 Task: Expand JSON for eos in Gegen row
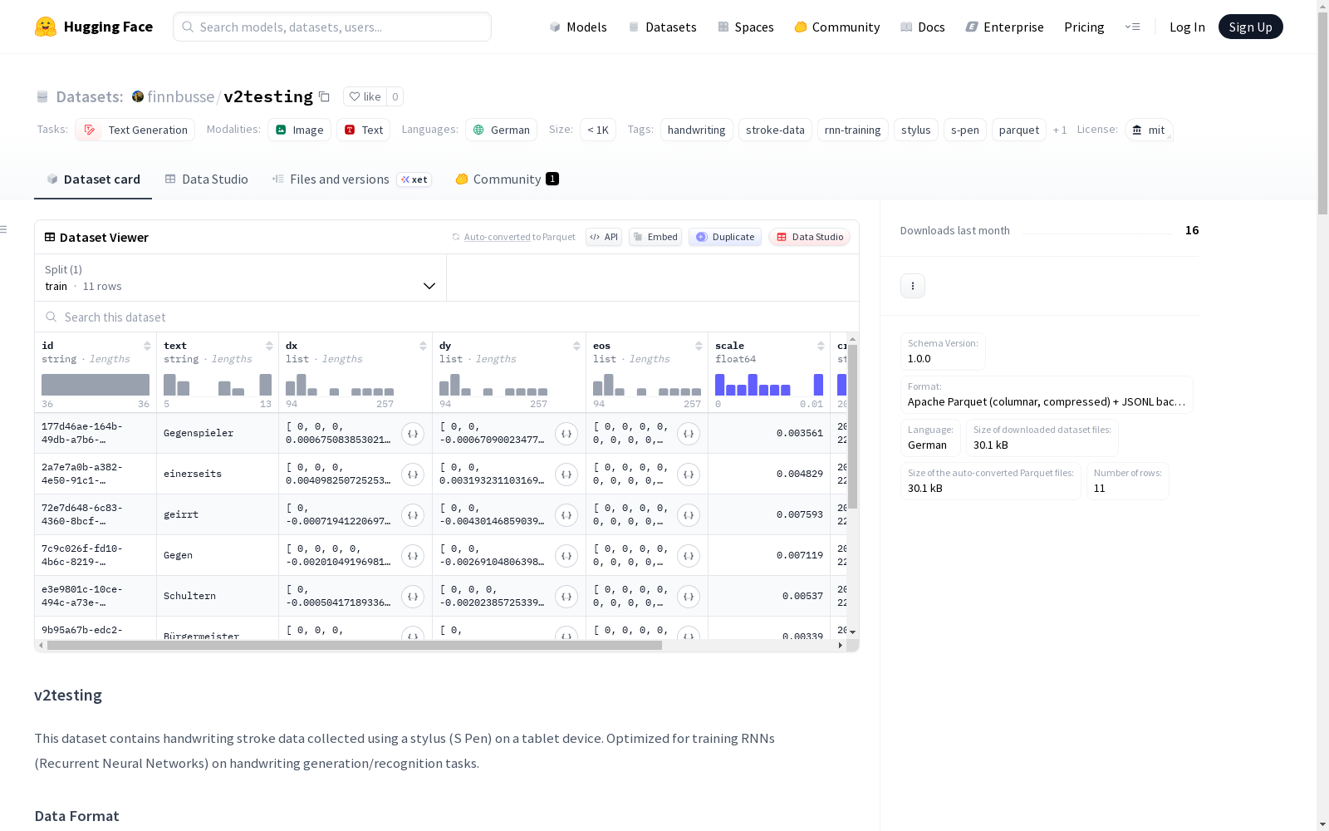[689, 556]
